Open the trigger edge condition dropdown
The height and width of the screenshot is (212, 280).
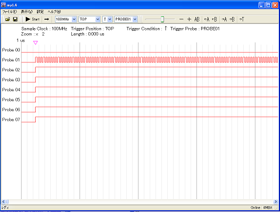click(x=110, y=19)
